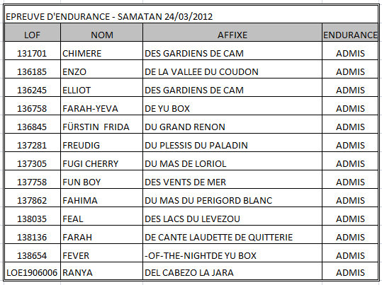This screenshot has width=382, height=285.
Task: Select cell with LOF number 131701
Action: click(x=33, y=51)
